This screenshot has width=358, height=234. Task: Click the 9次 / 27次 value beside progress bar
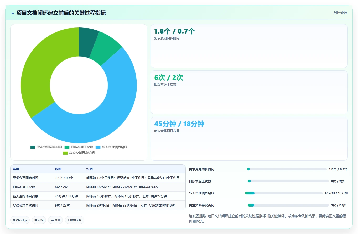point(339,205)
